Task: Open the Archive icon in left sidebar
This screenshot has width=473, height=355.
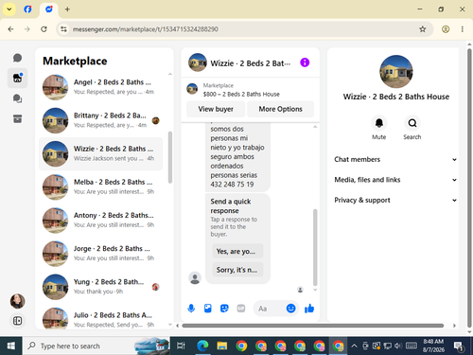Action: 17,119
